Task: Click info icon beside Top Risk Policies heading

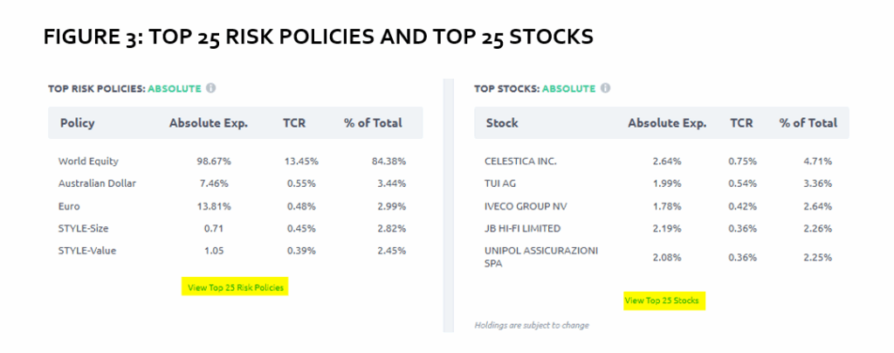Action: (x=211, y=88)
